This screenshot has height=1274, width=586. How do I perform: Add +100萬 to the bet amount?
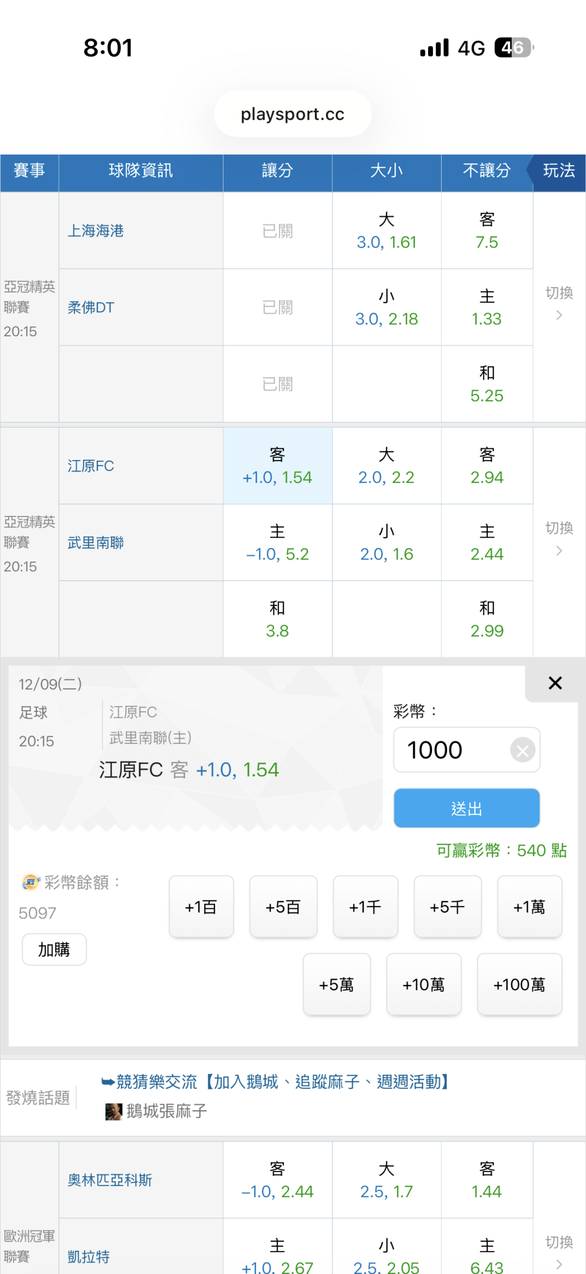519,984
